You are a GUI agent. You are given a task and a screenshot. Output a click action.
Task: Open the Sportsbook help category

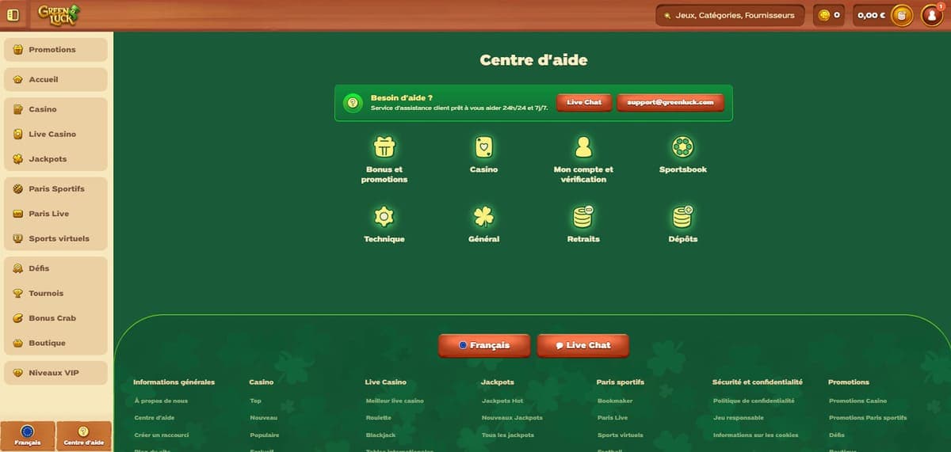click(x=683, y=155)
